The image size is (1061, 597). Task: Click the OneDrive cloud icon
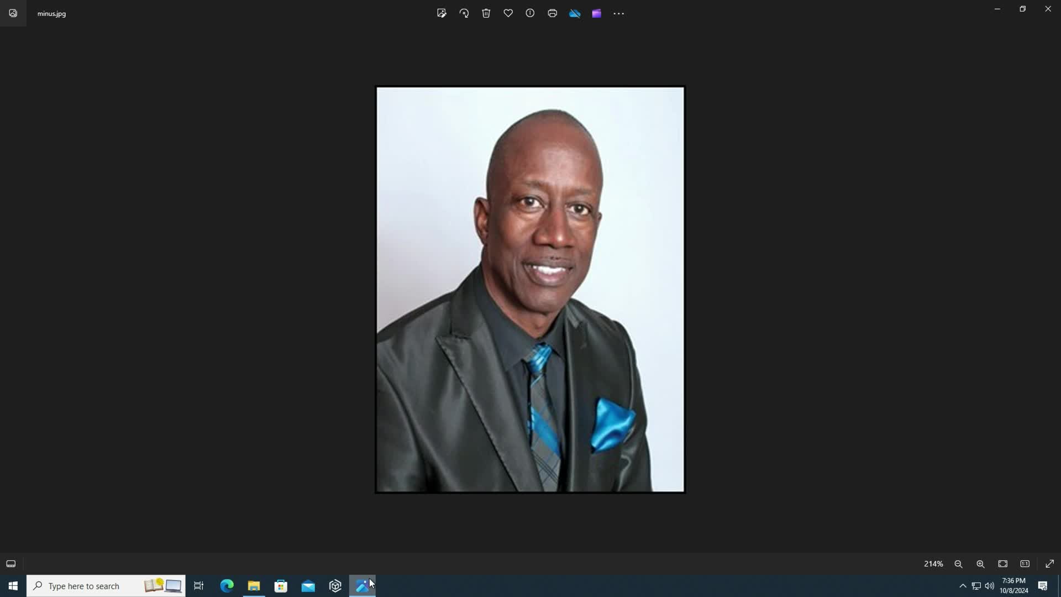(575, 13)
